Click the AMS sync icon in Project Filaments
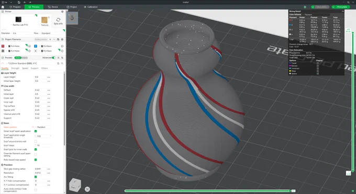 (58, 39)
